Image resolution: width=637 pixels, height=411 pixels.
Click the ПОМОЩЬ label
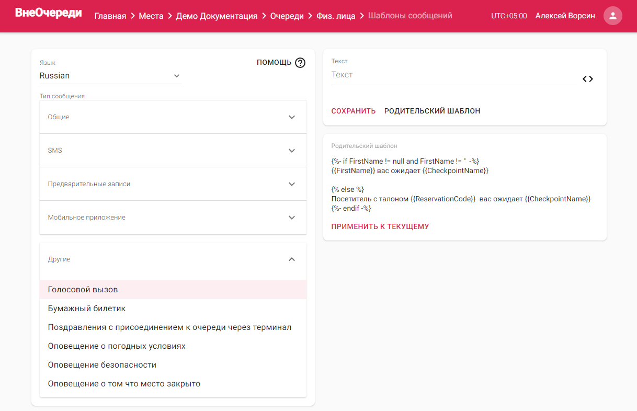pyautogui.click(x=274, y=62)
